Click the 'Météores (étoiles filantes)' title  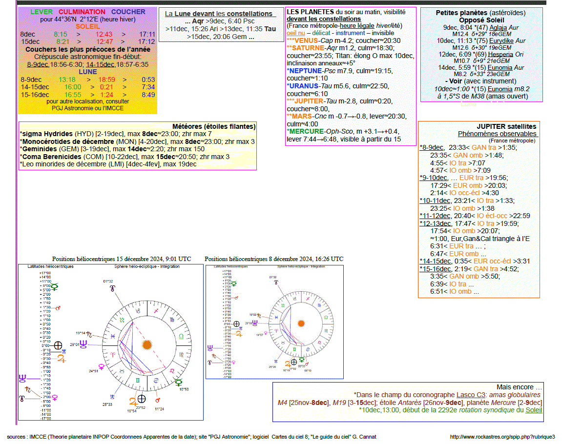pos(214,126)
